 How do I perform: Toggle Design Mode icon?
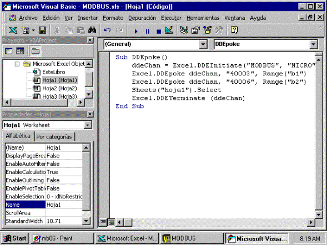169,30
